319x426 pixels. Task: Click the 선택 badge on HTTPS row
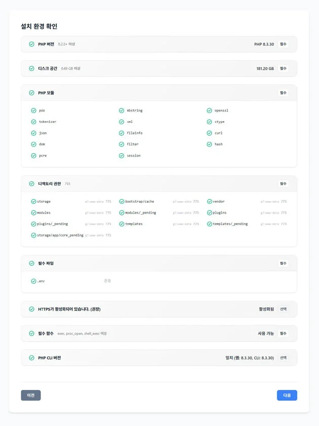click(283, 309)
